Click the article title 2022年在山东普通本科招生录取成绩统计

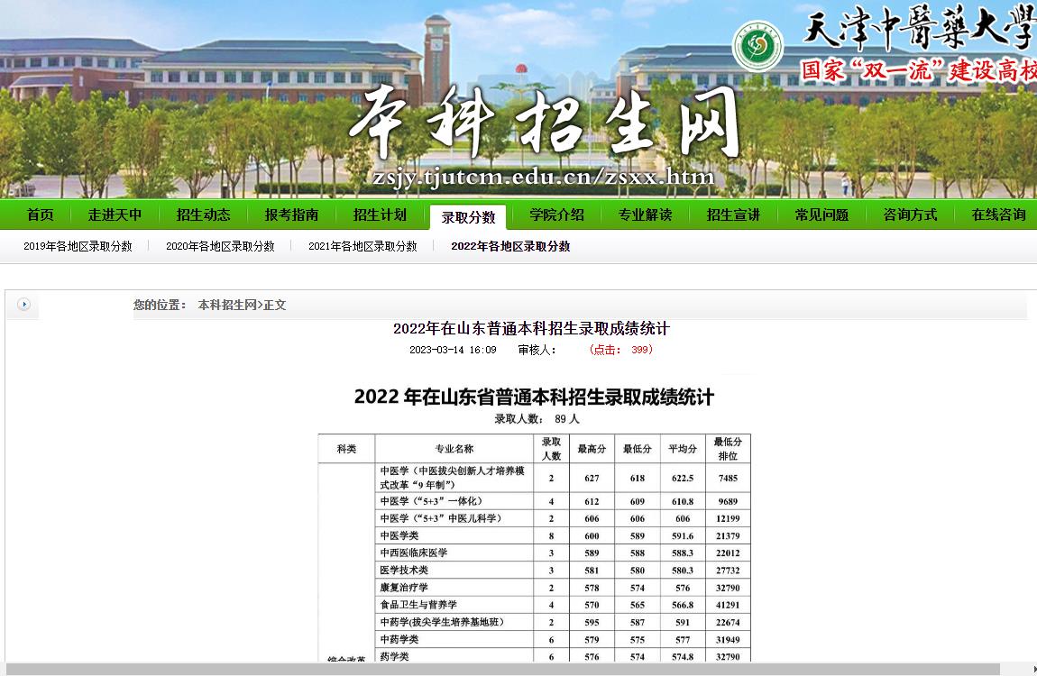pos(531,328)
